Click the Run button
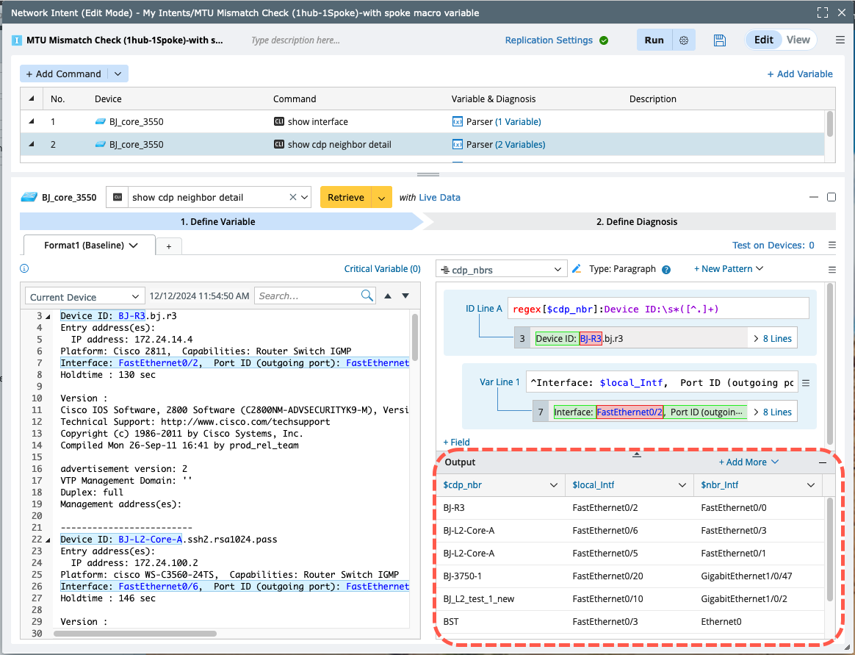 click(654, 40)
